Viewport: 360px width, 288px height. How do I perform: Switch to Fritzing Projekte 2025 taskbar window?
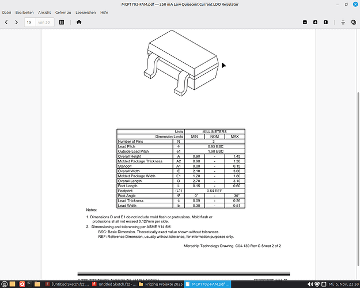click(x=159, y=284)
